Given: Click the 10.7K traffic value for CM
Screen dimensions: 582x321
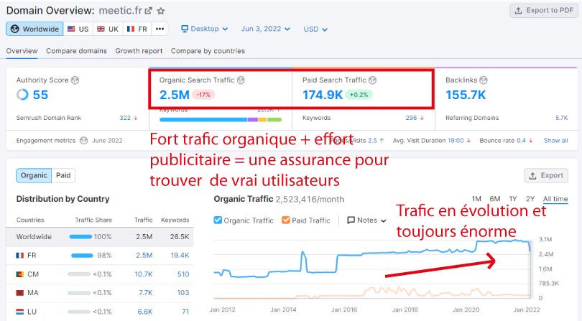Looking at the screenshot, I should point(143,274).
